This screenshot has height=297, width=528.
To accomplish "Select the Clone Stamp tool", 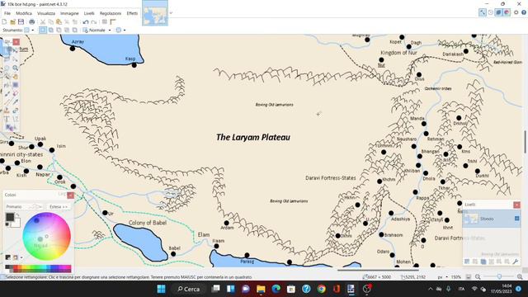I will 7,111.
